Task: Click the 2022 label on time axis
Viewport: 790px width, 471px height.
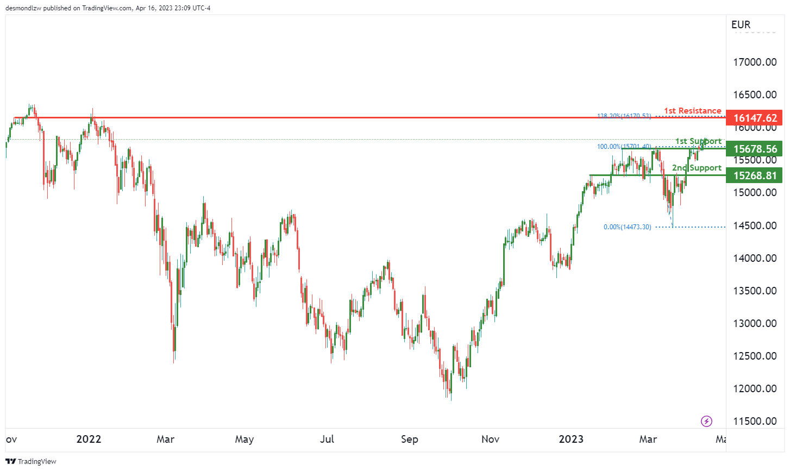Action: click(89, 439)
